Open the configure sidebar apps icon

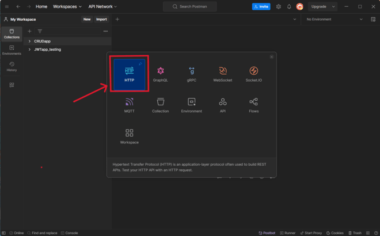(12, 85)
